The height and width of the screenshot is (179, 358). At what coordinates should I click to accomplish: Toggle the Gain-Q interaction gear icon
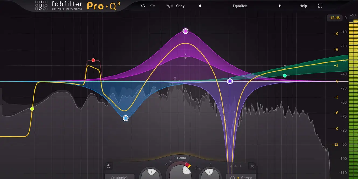tap(198, 168)
